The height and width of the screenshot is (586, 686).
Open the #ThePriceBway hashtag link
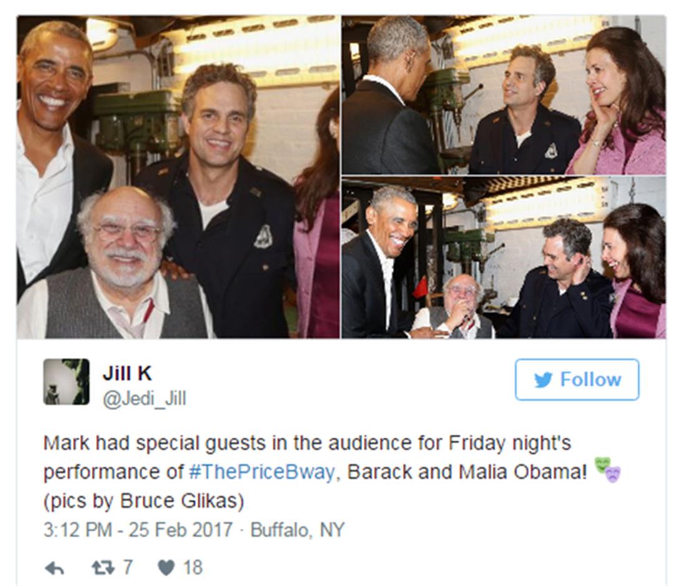pos(262,472)
